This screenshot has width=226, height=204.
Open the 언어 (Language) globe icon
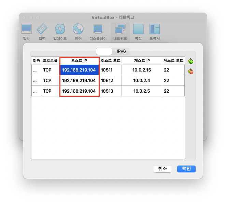pyautogui.click(x=78, y=32)
